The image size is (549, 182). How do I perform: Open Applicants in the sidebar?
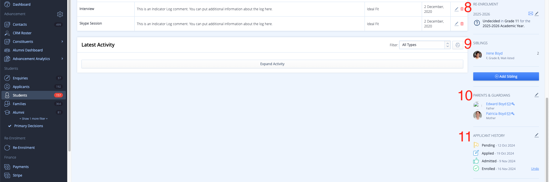tap(21, 87)
